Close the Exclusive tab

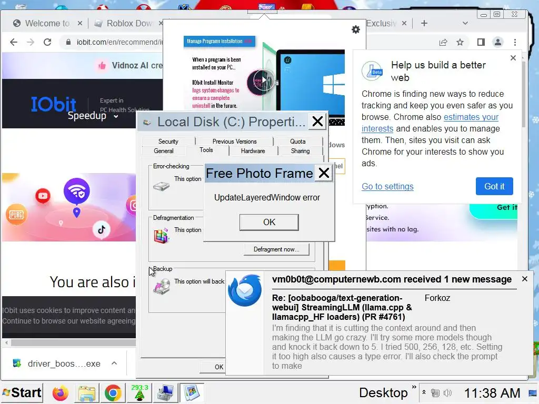pos(404,23)
